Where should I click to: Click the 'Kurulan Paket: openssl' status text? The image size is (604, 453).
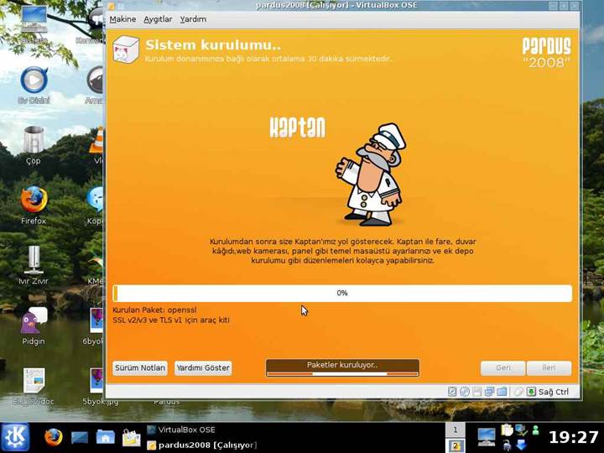click(x=154, y=310)
